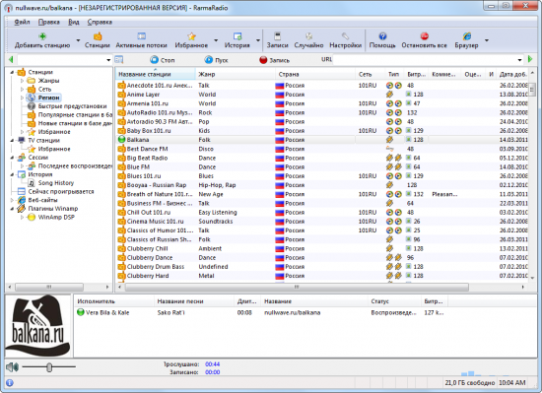The height and width of the screenshot is (393, 542).
Task: Sort by Название станции column header
Action: click(x=155, y=74)
